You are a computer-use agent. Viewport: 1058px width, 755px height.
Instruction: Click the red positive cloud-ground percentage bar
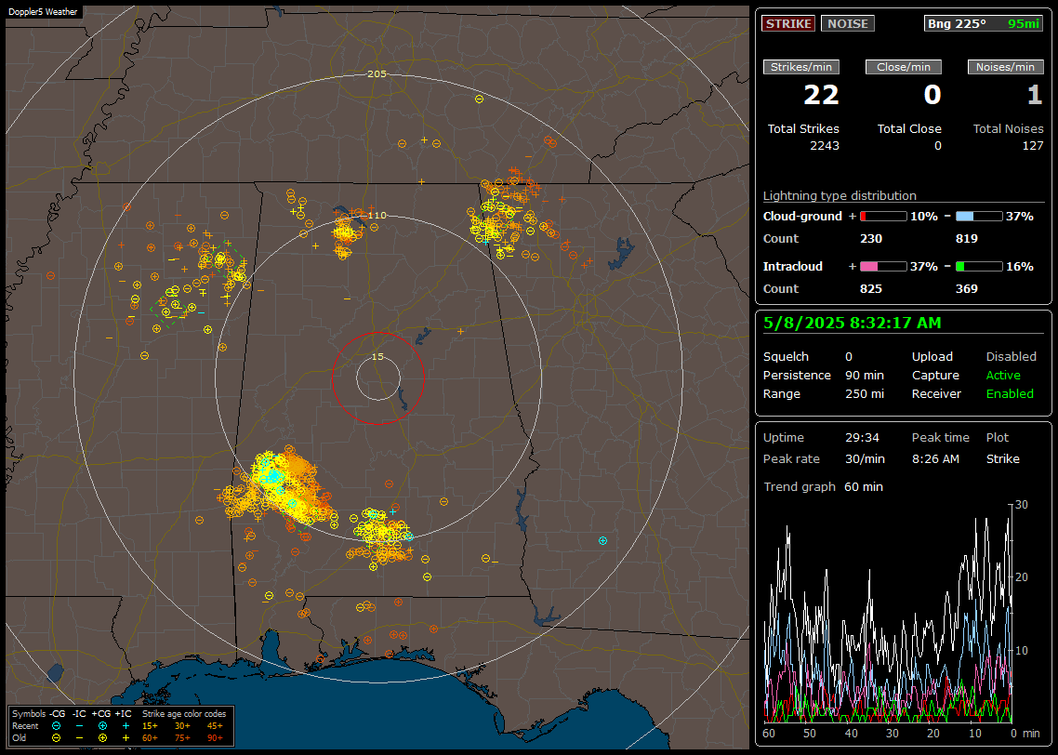click(883, 217)
